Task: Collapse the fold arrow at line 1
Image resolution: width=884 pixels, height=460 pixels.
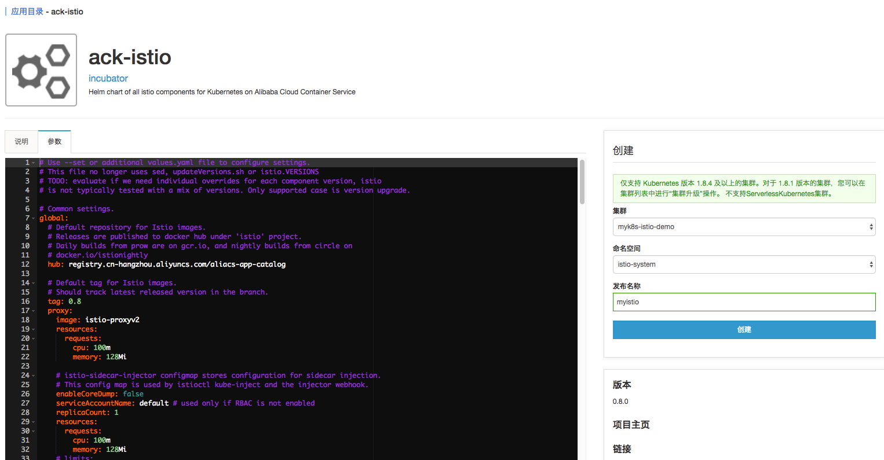Action: click(x=34, y=163)
